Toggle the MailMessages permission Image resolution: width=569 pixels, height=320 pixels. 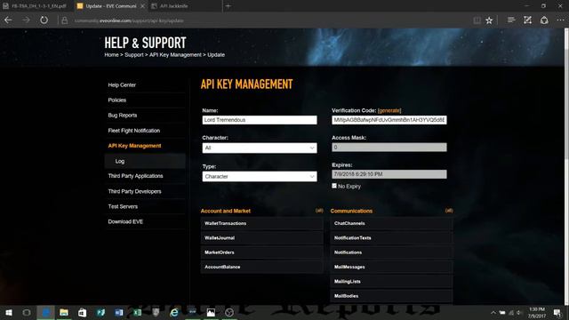[x=391, y=267]
